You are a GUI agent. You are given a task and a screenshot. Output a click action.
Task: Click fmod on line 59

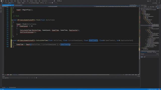28,44
